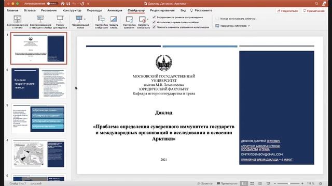Click email DMITRYSDENISOV@GMAIL.COM on slide
This screenshot has height=186, width=332.
point(261,154)
